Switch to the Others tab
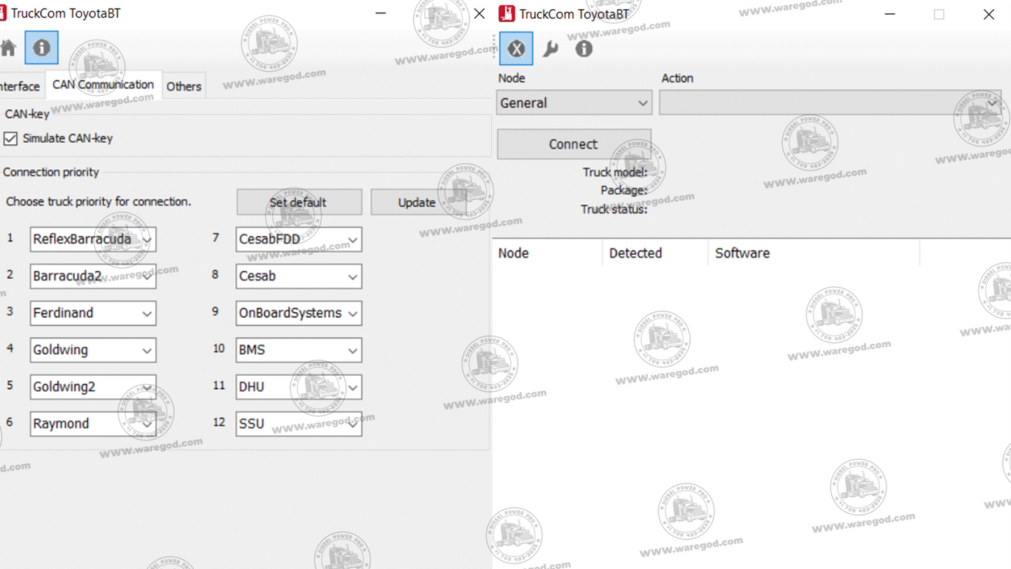 pos(184,86)
